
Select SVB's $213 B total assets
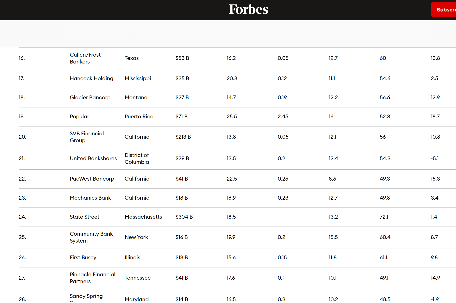point(183,137)
